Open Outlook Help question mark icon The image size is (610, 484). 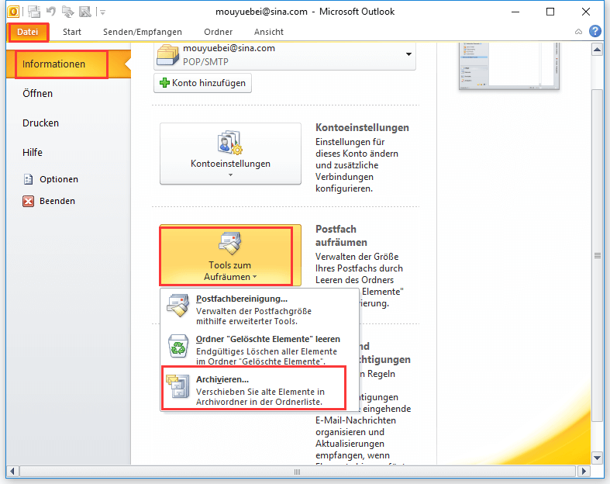tap(595, 31)
